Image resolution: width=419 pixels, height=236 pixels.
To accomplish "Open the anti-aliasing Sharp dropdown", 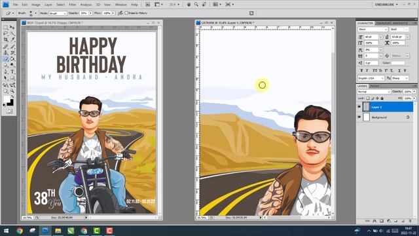I will click(x=400, y=78).
